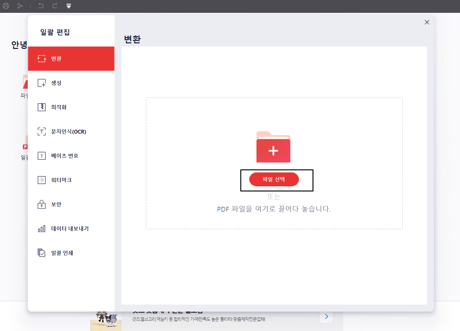Click the share icon in top toolbar
Viewport: 460px width, 331px height.
coord(20,6)
